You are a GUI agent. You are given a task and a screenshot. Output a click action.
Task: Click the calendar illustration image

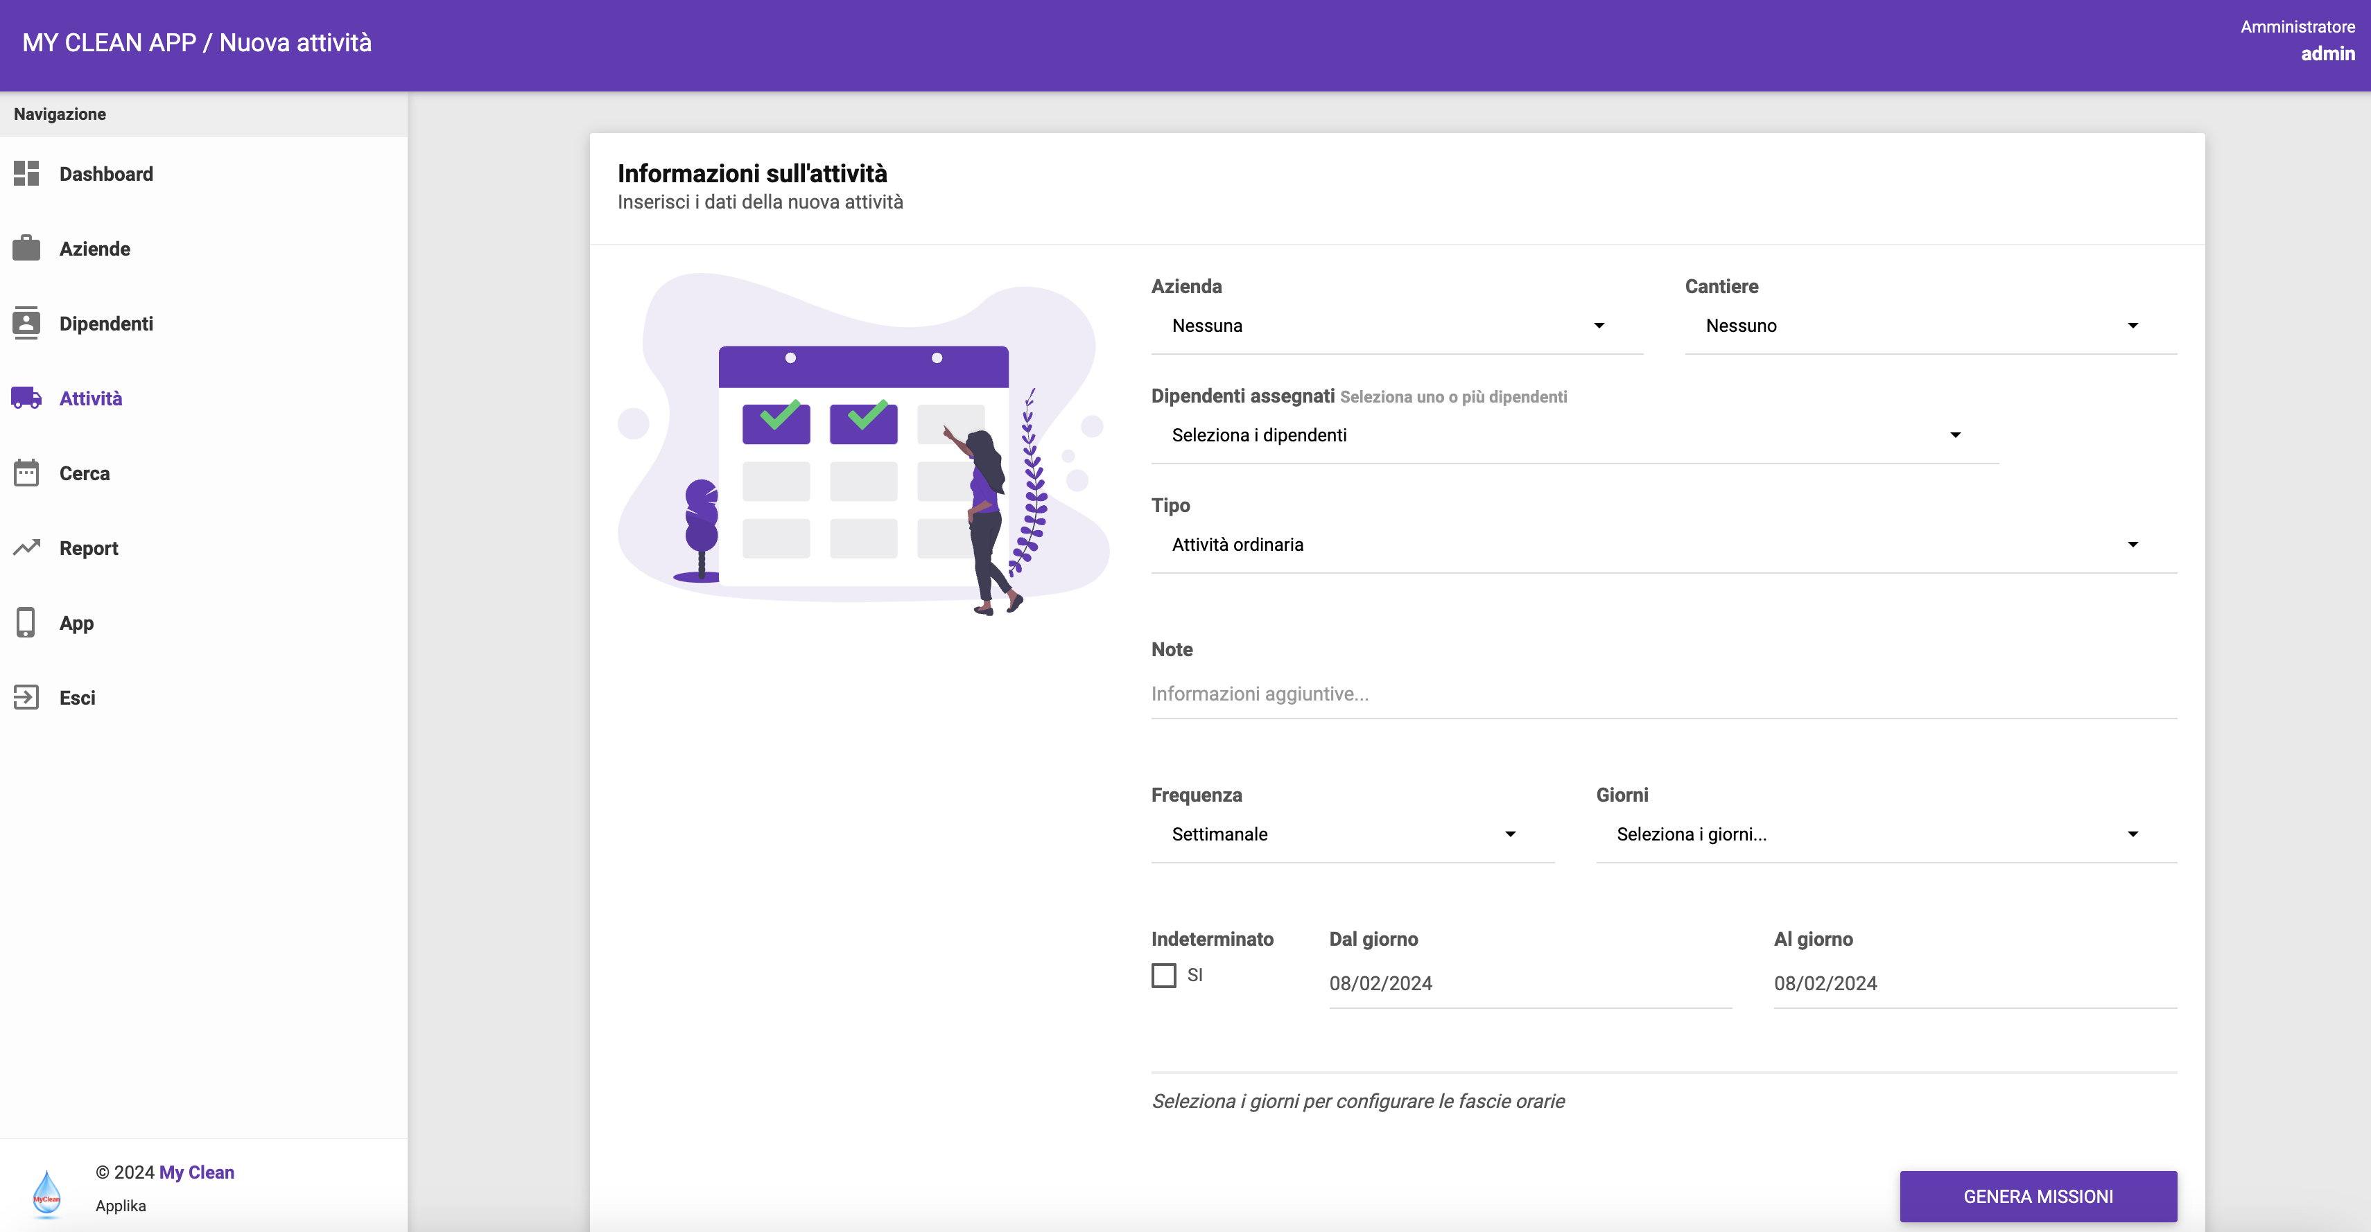click(863, 443)
